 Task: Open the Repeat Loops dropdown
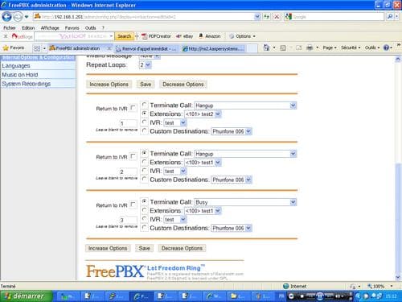(x=145, y=65)
